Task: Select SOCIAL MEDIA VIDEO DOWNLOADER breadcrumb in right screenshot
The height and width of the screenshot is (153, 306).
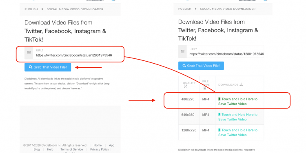Action: click(x=228, y=9)
